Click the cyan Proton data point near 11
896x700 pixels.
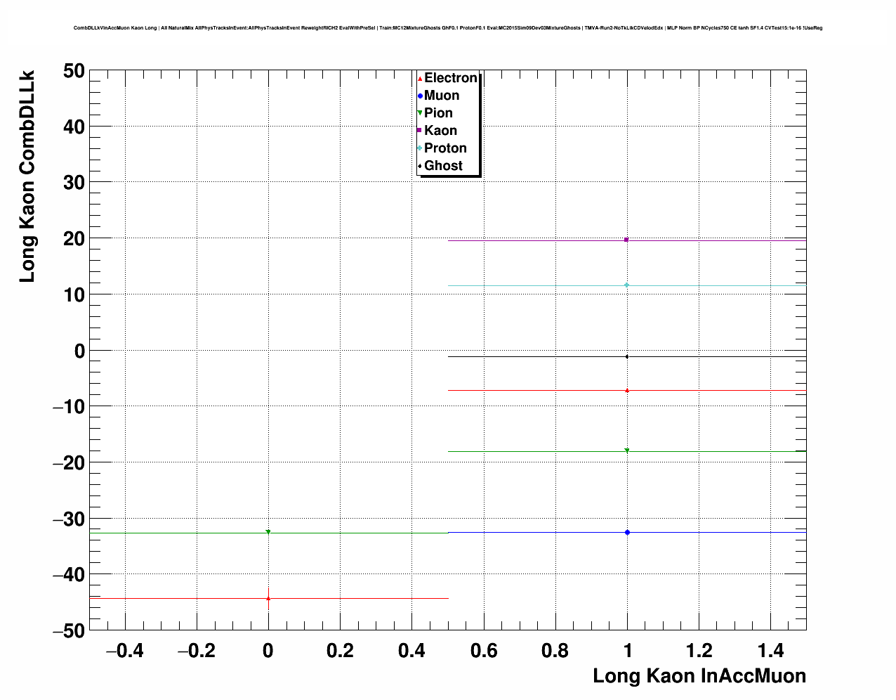(x=627, y=285)
